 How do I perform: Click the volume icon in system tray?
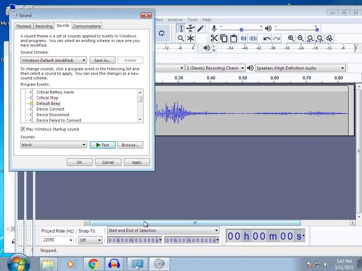coord(326,264)
